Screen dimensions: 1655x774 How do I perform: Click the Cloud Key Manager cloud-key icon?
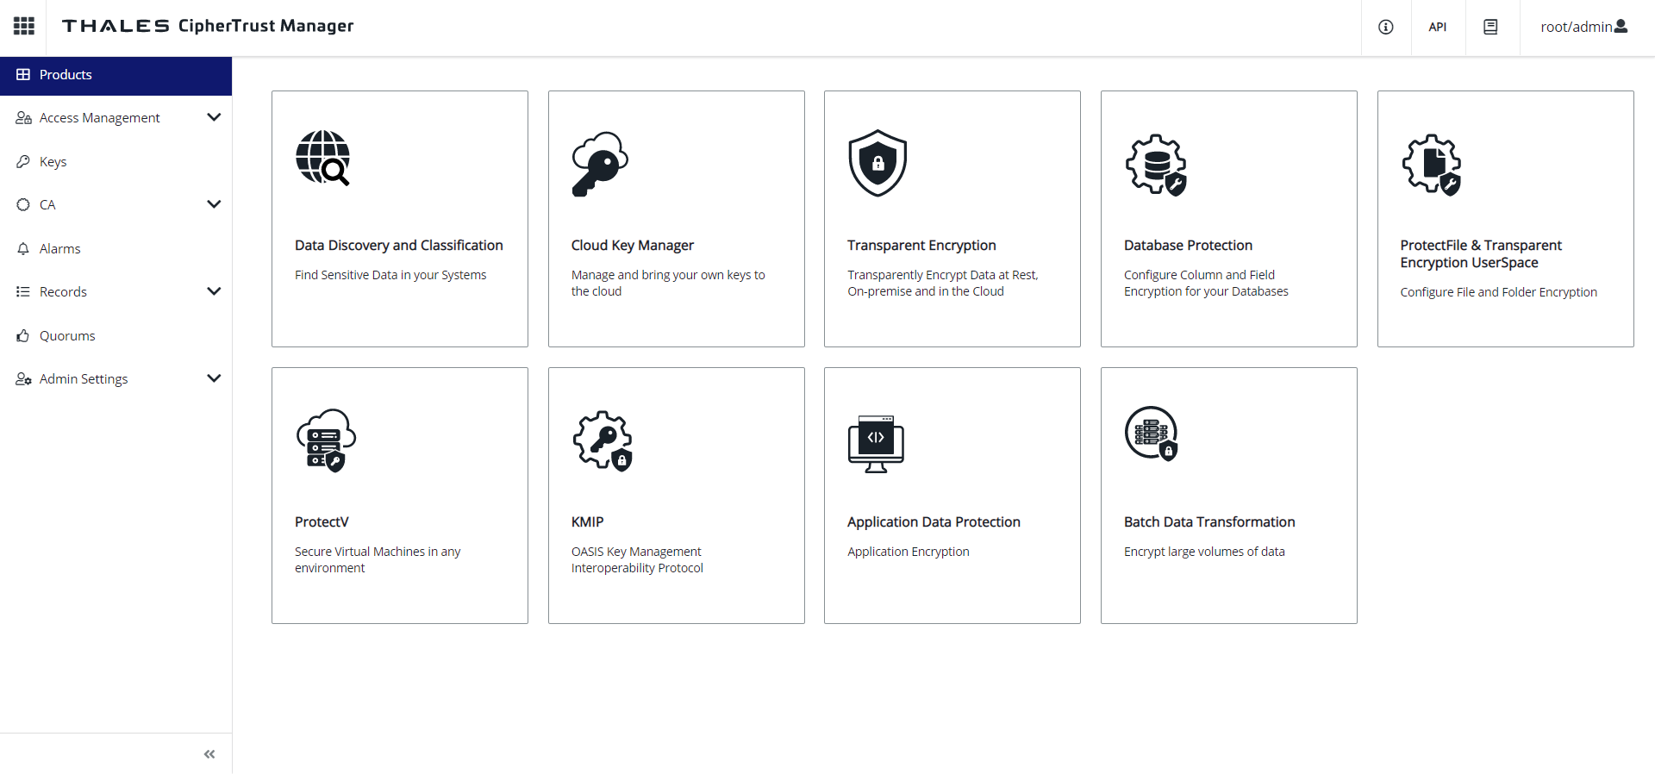pos(600,164)
